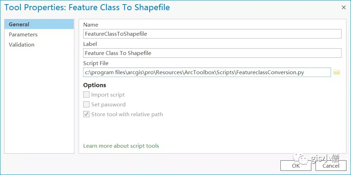Click OK to confirm tool properties
Image resolution: width=351 pixels, height=175 pixels.
click(296, 166)
